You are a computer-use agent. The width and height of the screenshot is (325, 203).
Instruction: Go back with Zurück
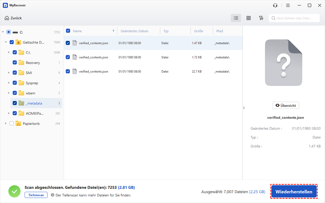[13, 18]
